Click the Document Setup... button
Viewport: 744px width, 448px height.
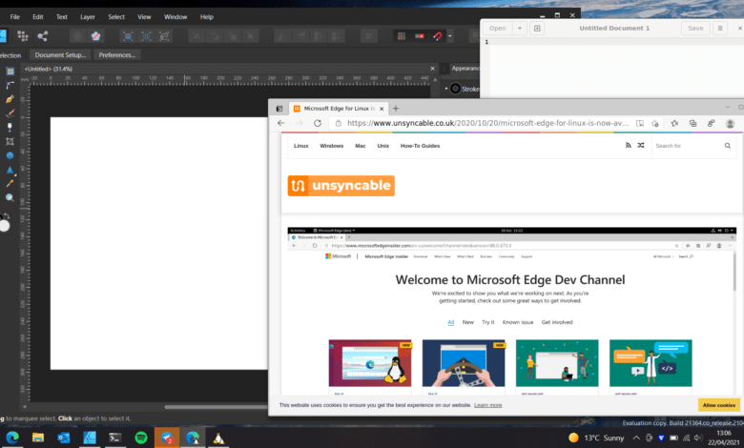tap(60, 55)
